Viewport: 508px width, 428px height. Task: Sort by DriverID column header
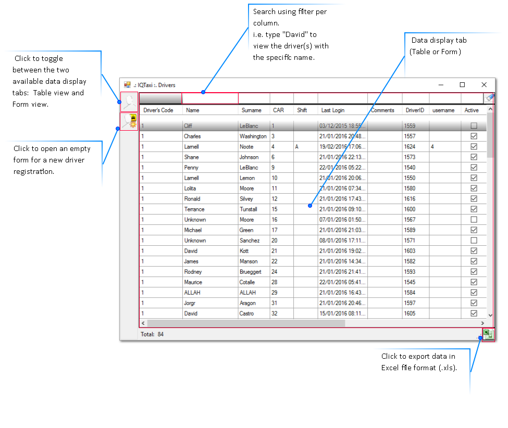[416, 110]
